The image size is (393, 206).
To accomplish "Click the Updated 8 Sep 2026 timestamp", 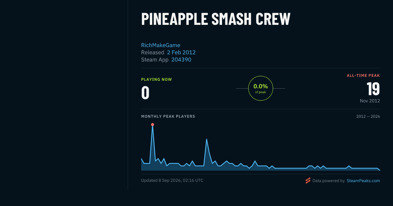I will 172,180.
